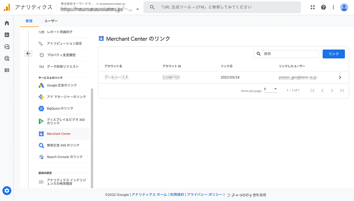The image size is (354, 201).
Task: Click the sidebar vertical scrollbar
Action: [92, 138]
